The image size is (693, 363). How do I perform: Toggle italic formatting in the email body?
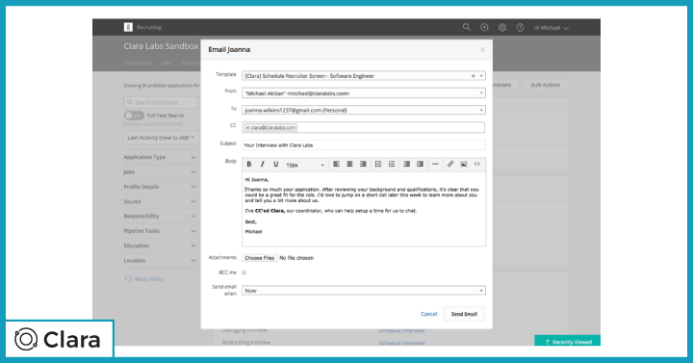263,164
